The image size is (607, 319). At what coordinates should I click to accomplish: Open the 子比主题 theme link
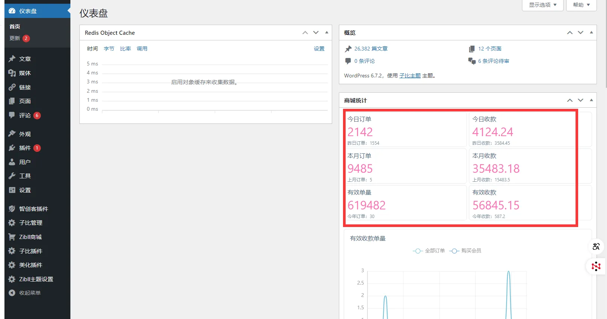pyautogui.click(x=410, y=76)
